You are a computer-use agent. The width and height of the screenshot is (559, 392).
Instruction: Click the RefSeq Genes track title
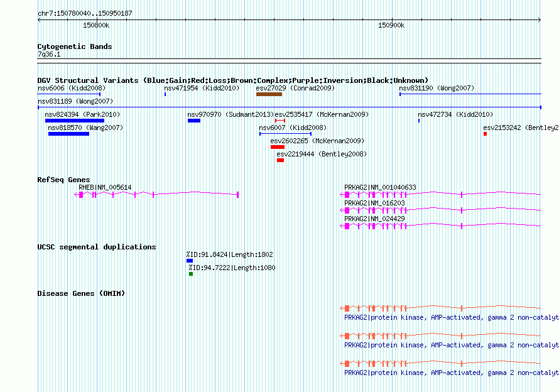click(63, 180)
